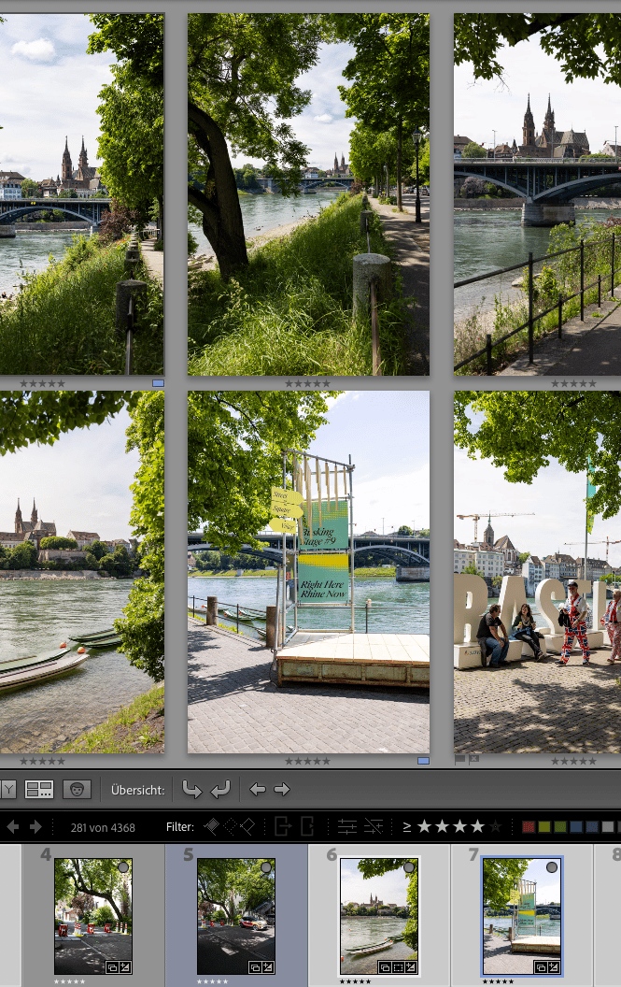Click develop adjustments badge on thumbnail 7
This screenshot has width=621, height=987.
click(x=554, y=966)
